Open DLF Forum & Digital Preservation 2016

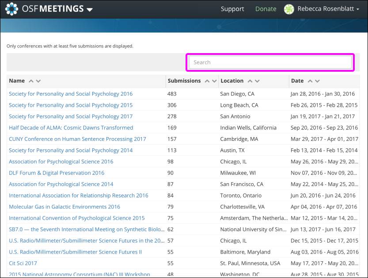tap(57, 173)
